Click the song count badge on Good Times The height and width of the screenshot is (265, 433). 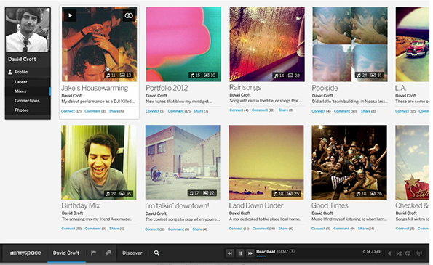pos(361,194)
